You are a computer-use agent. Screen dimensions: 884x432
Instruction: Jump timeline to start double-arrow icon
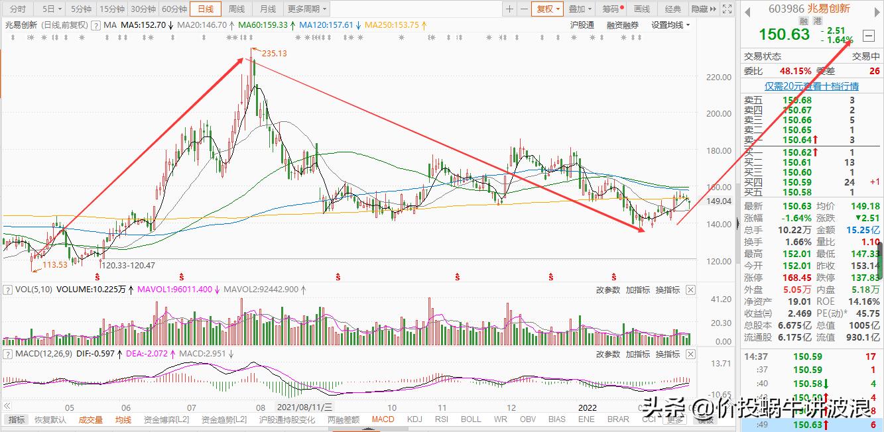point(9,405)
